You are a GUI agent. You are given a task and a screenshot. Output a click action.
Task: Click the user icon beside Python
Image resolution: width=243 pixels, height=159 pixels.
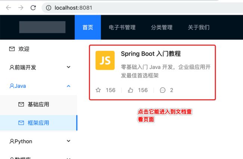pos(12,141)
